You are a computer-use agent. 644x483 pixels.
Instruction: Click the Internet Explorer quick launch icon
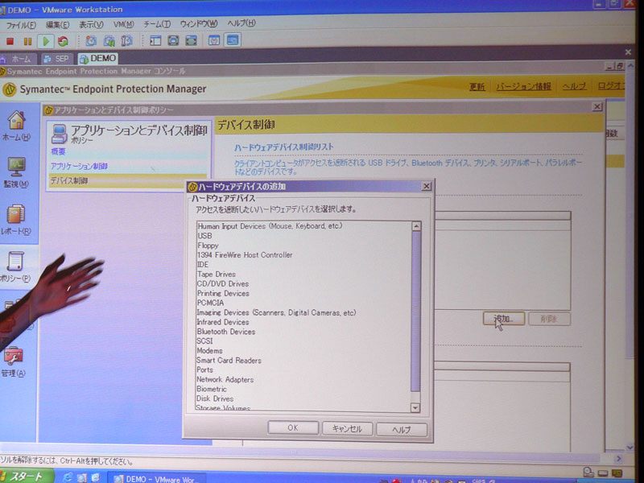[x=68, y=477]
